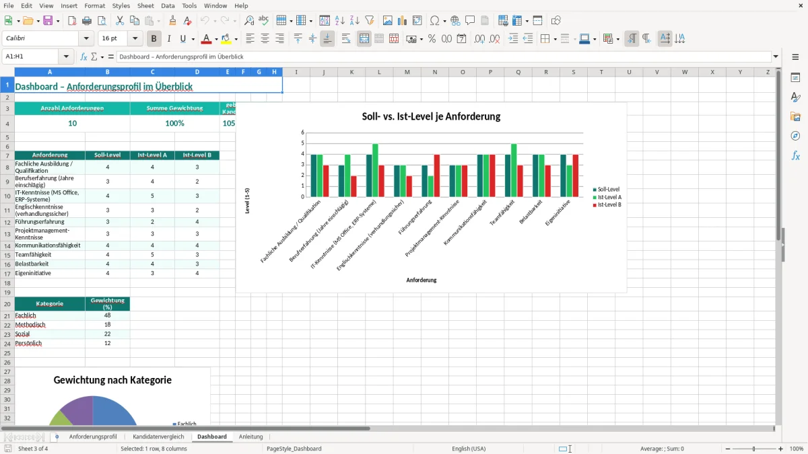The width and height of the screenshot is (808, 454).
Task: Insert hyperlink
Action: click(x=455, y=21)
